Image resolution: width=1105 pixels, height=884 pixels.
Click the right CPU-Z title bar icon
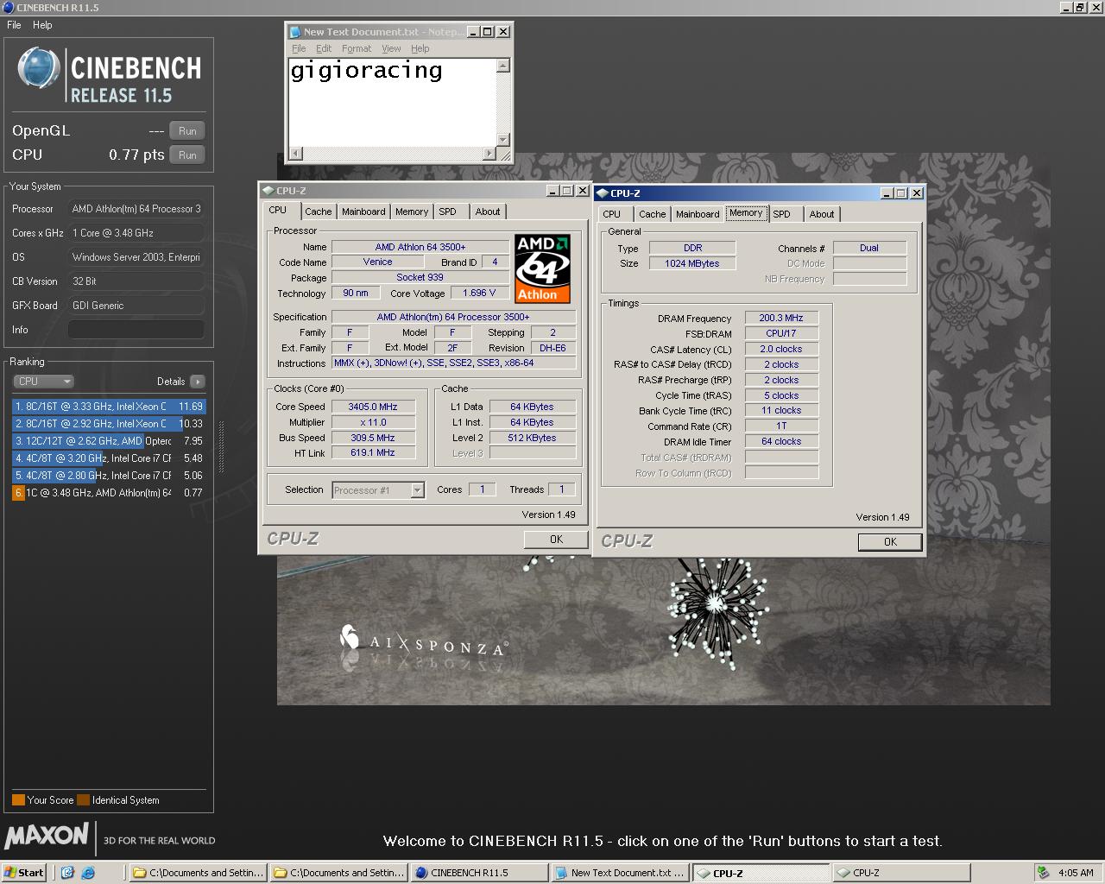603,193
